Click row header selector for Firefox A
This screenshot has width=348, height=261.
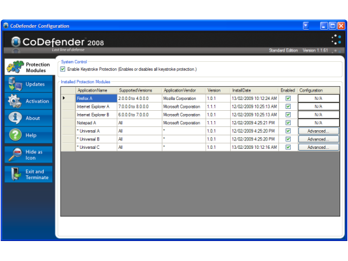point(68,99)
